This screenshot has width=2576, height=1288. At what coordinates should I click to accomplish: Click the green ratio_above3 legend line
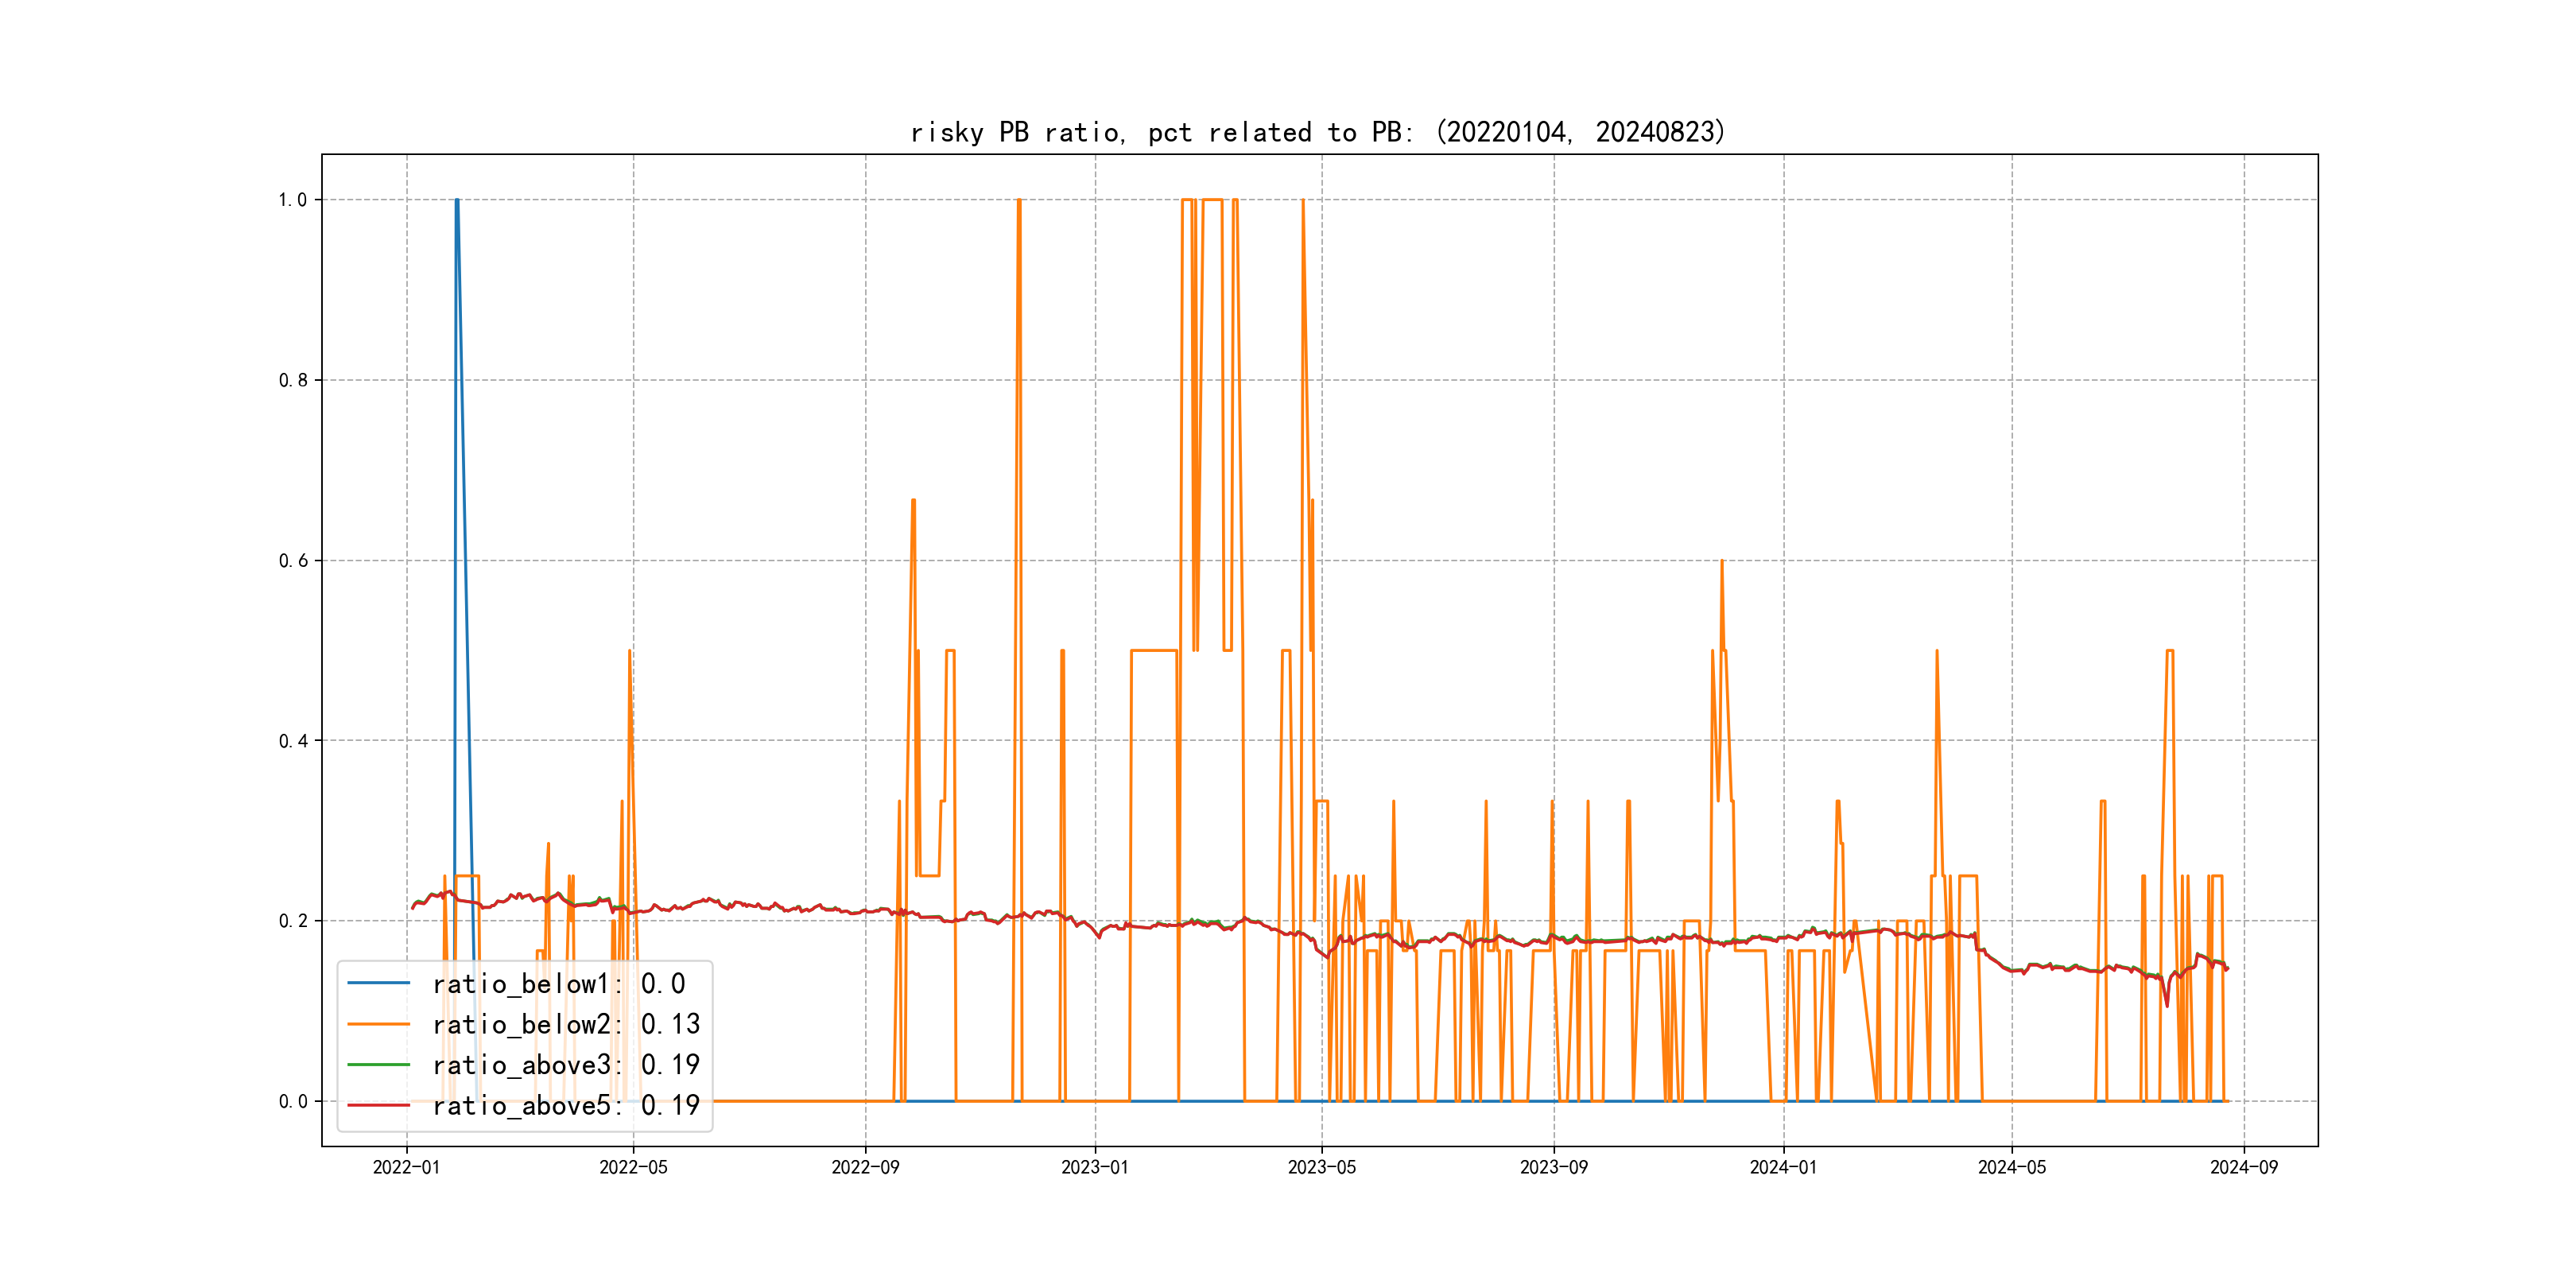(378, 1065)
